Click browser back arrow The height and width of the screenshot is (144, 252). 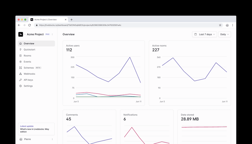[19, 25]
